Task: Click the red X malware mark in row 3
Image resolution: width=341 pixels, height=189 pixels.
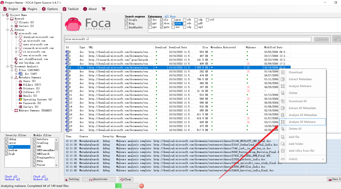Action: click(248, 64)
